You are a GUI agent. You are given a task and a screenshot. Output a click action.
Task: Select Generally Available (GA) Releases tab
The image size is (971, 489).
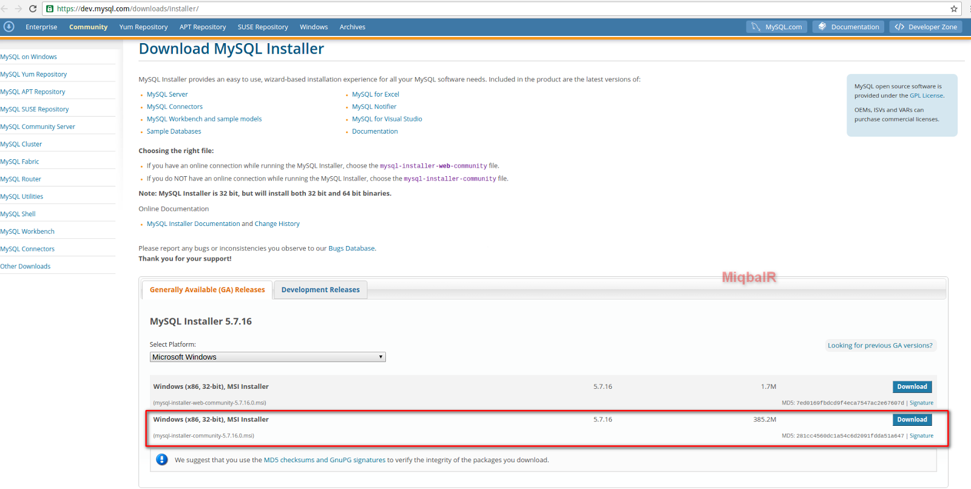[207, 290]
